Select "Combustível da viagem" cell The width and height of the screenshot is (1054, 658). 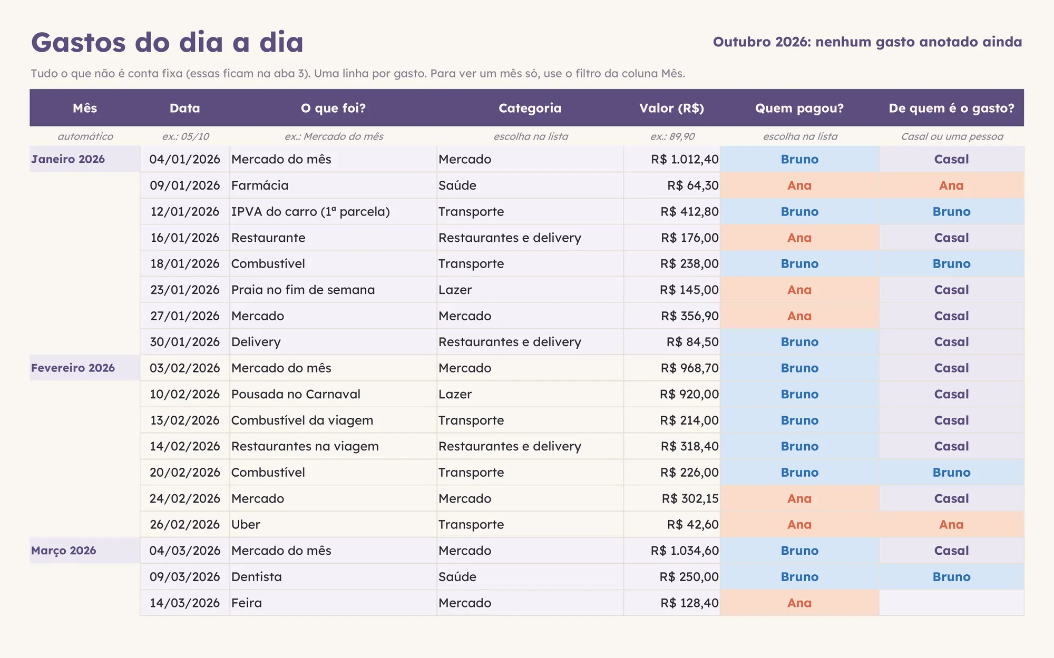[333, 420]
